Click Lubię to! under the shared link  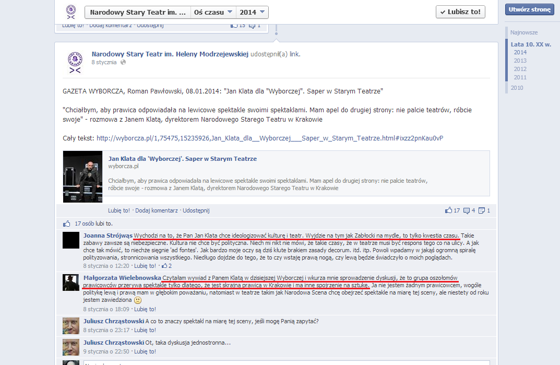[119, 210]
